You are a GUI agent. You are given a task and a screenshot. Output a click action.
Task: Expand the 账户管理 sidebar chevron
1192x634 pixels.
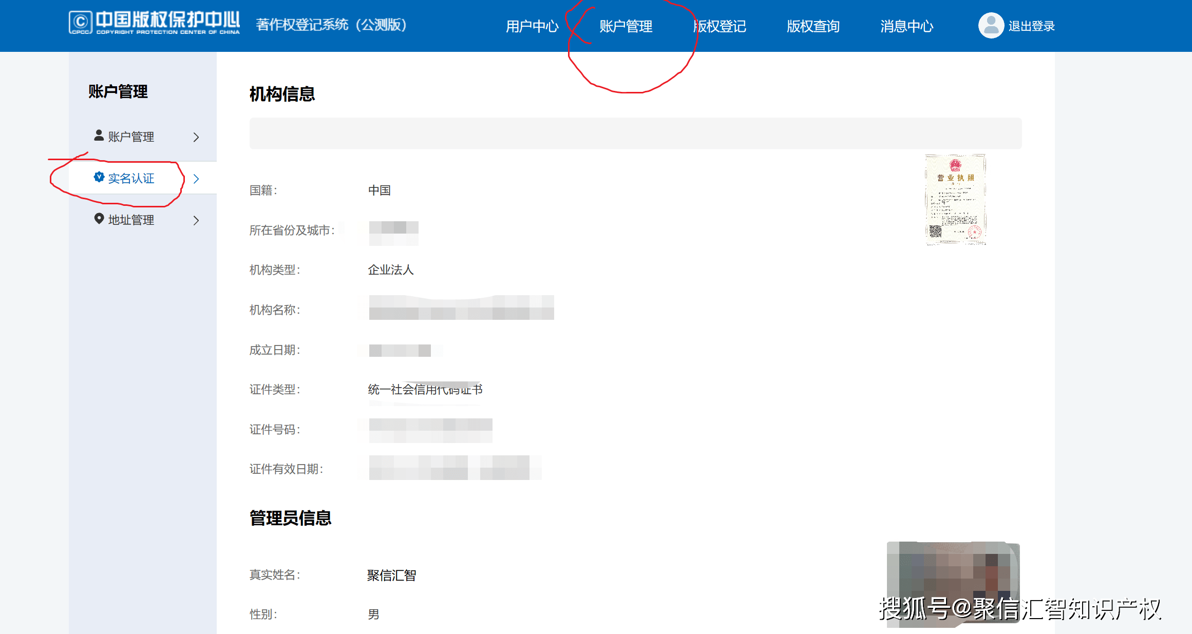(x=196, y=137)
